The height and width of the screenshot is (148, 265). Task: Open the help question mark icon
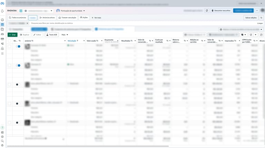tap(2, 128)
